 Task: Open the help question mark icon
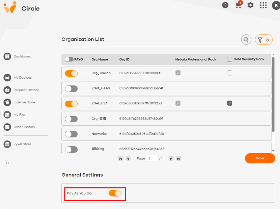click(225, 5)
